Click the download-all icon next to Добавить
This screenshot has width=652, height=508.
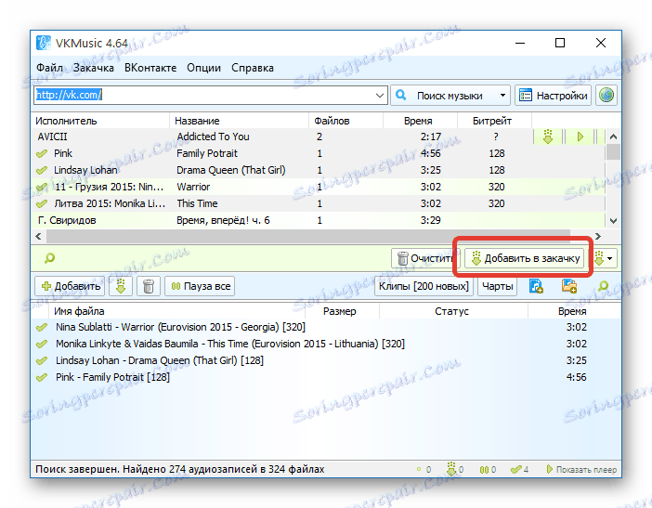pos(121,286)
